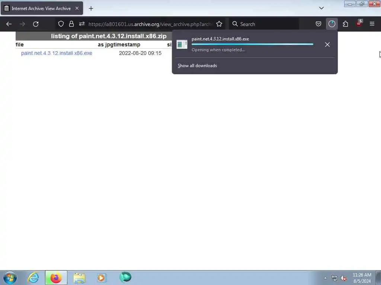The height and width of the screenshot is (285, 381).
Task: Launch Windows Media Player from taskbar
Action: [102, 278]
